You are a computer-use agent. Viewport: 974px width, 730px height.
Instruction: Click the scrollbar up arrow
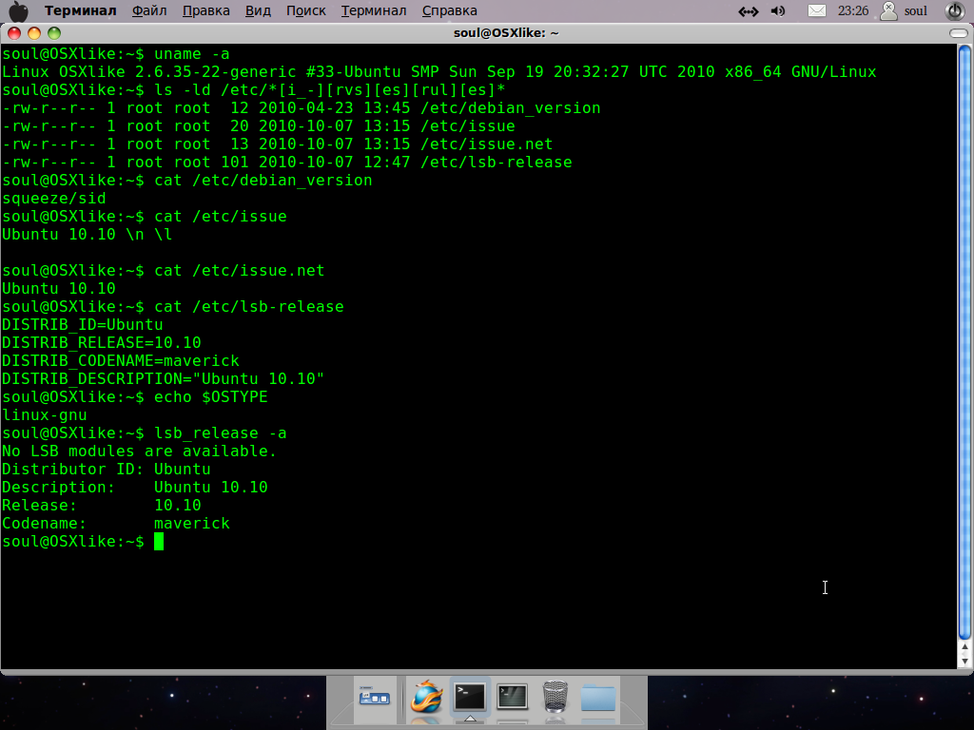[964, 647]
